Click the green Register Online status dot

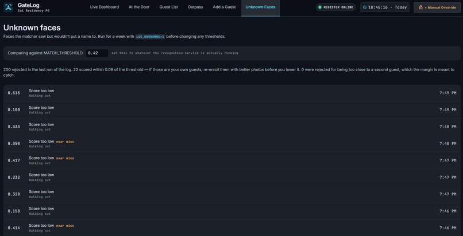(320, 7)
